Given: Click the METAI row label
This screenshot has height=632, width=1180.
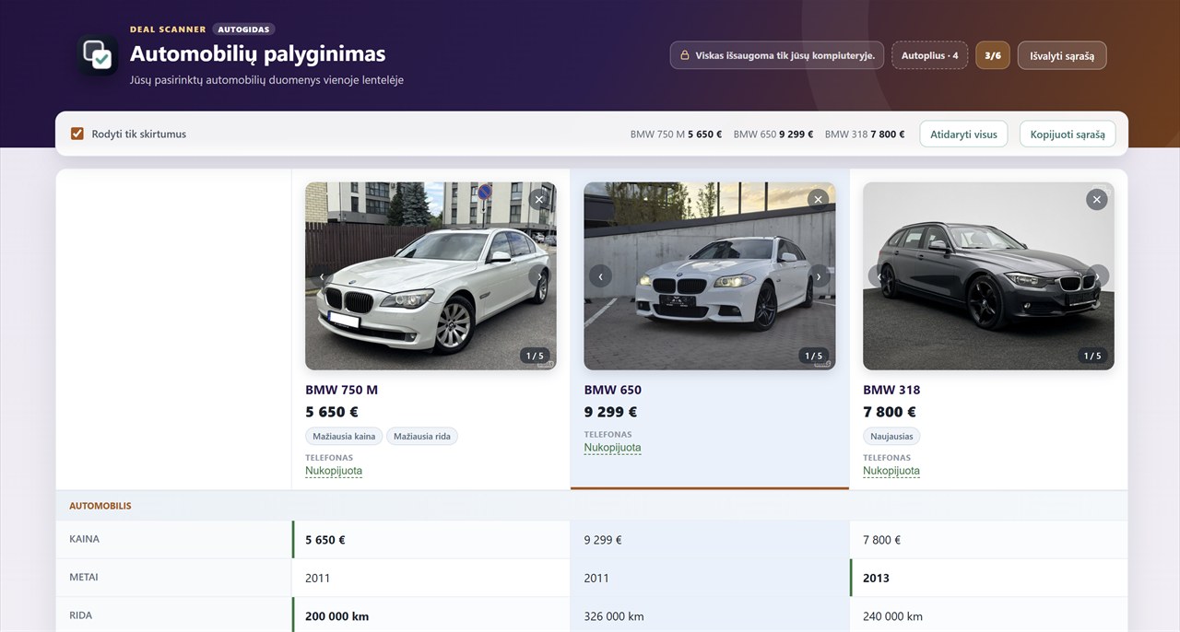Looking at the screenshot, I should [84, 578].
